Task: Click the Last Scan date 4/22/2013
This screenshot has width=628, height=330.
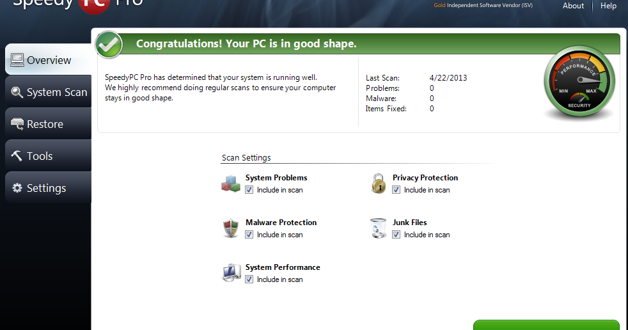Action: click(x=448, y=77)
